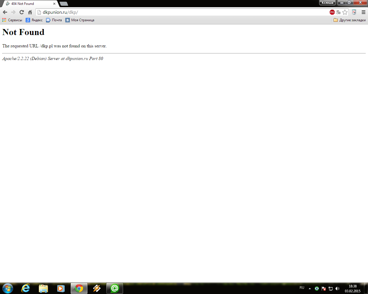Reload the page with the refresh icon

click(22, 12)
